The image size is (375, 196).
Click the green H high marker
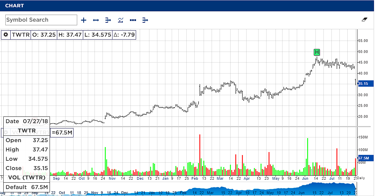click(x=317, y=52)
